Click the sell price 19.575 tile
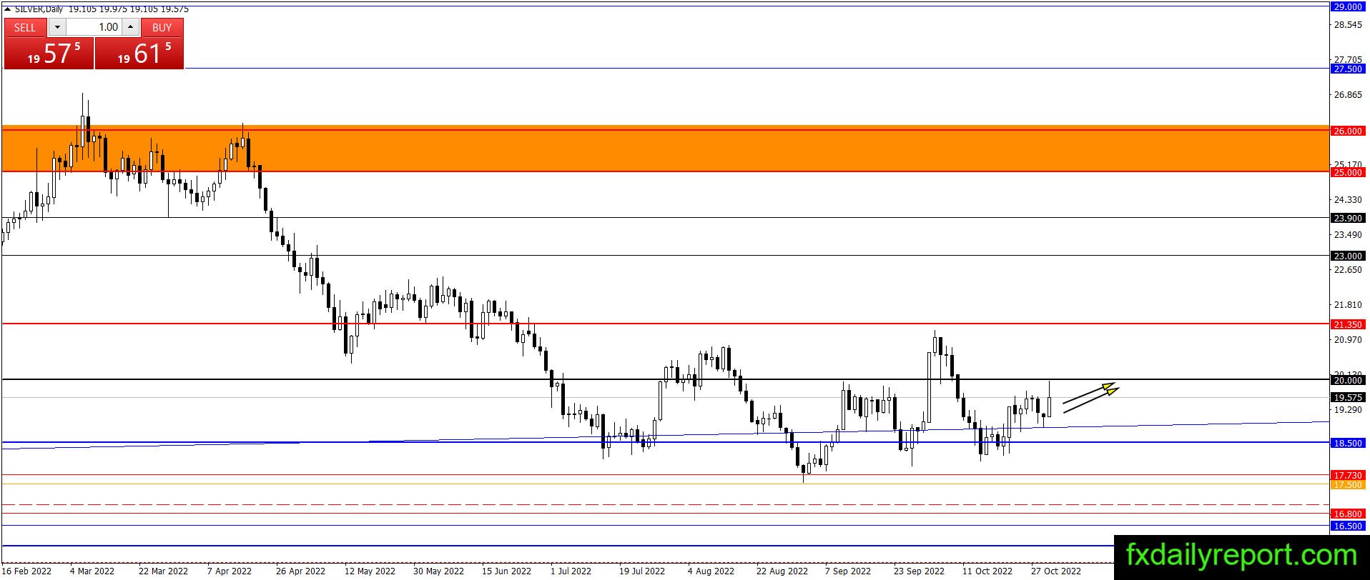The height and width of the screenshot is (580, 1370). pyautogui.click(x=49, y=53)
